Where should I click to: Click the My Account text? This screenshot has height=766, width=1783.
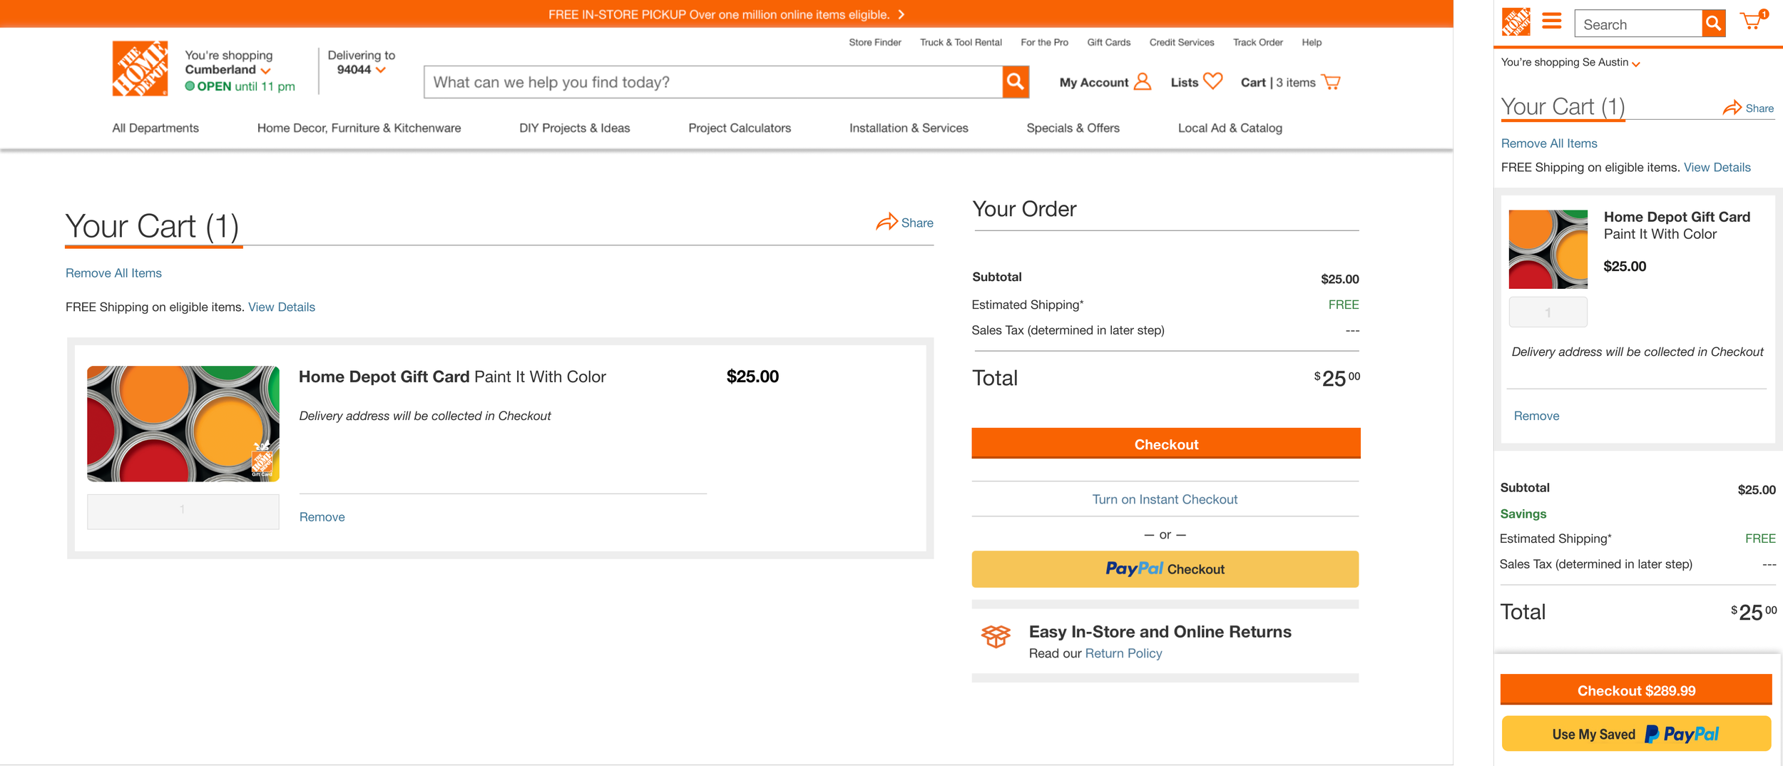pyautogui.click(x=1093, y=82)
